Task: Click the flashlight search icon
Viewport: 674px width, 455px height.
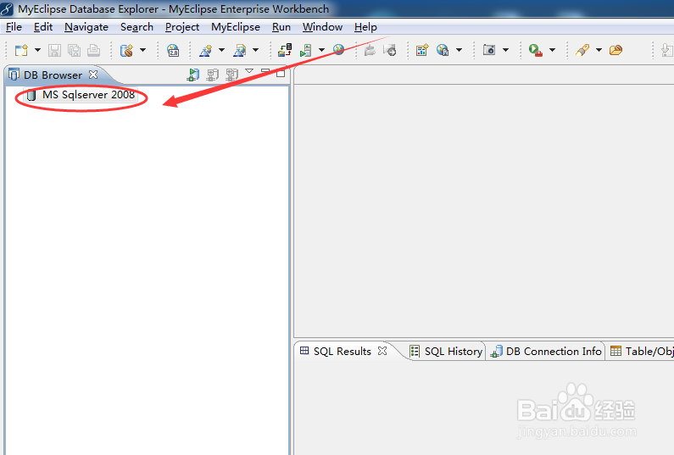Action: click(x=582, y=50)
